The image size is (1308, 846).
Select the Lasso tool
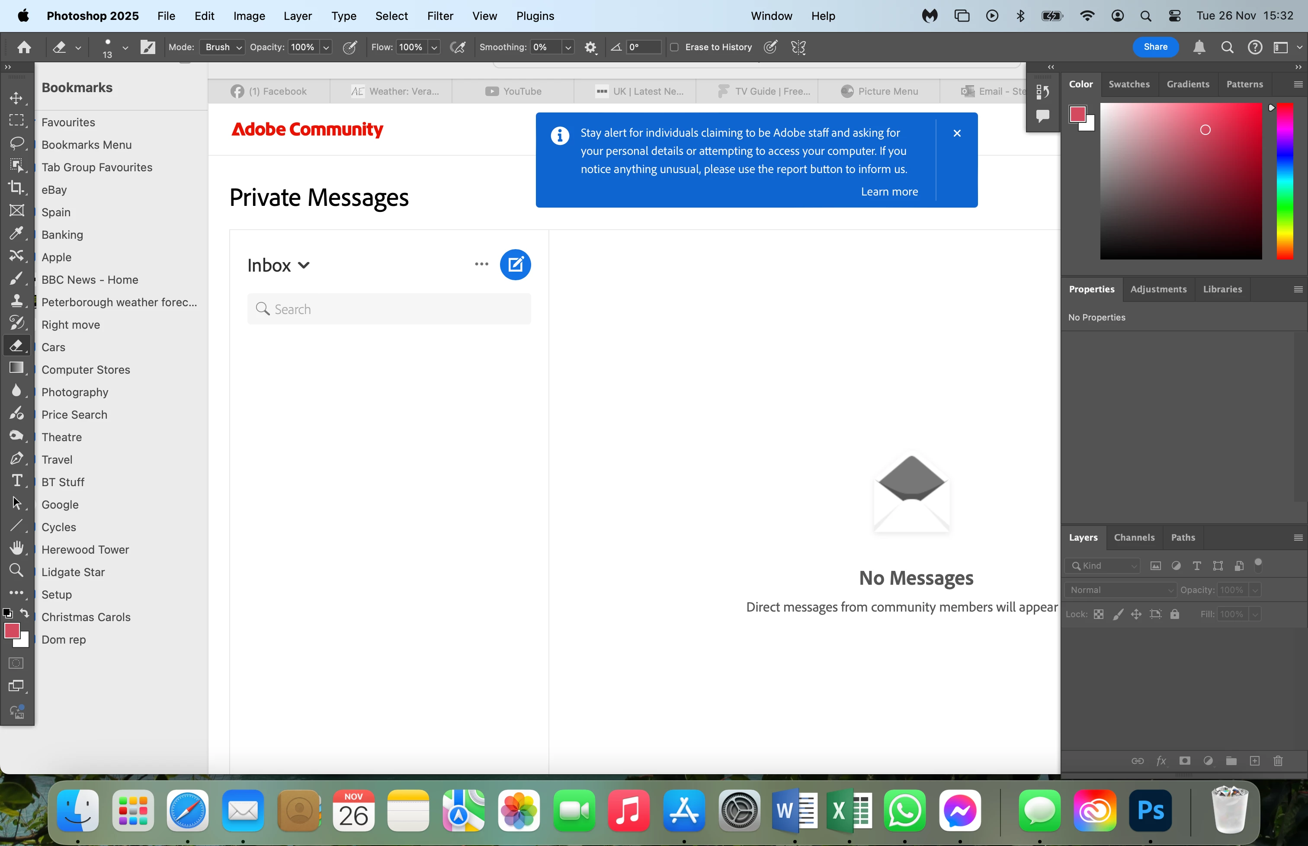pos(16,143)
